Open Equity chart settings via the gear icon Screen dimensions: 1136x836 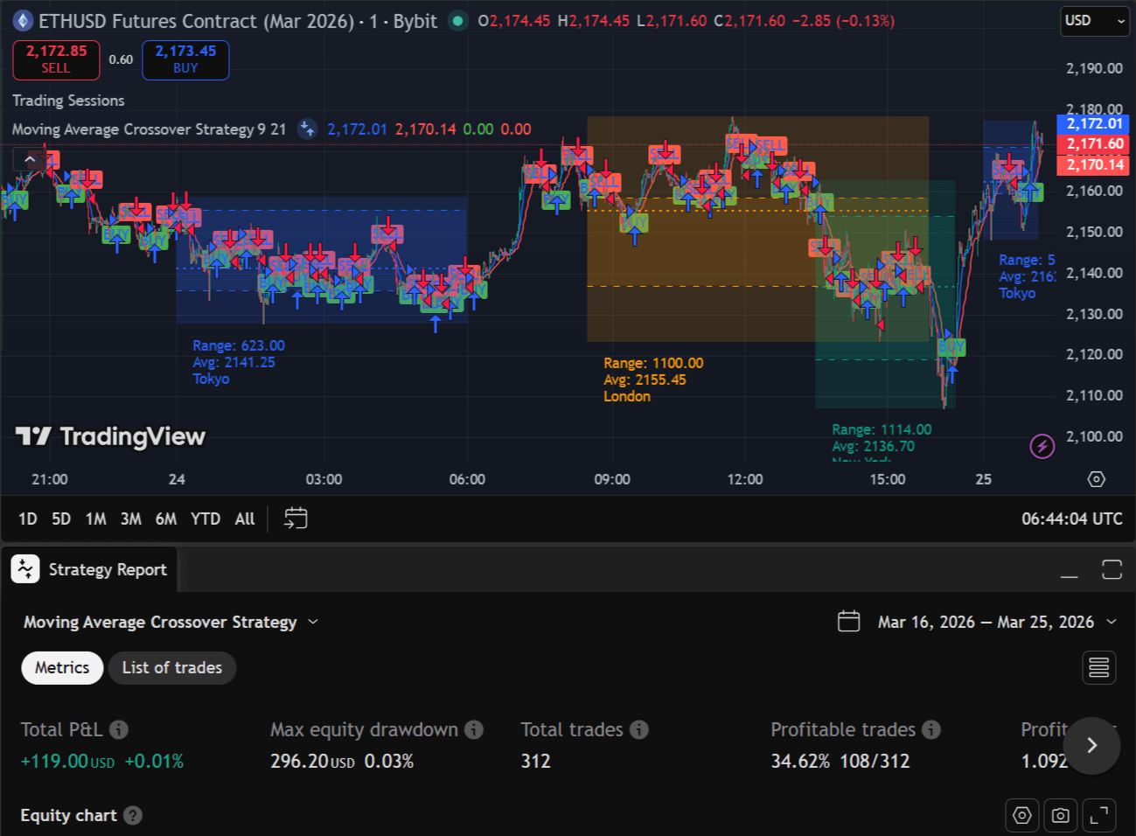tap(1021, 815)
